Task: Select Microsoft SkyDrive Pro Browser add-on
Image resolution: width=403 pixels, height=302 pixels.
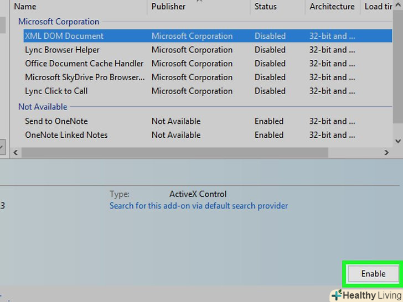Action: click(85, 77)
